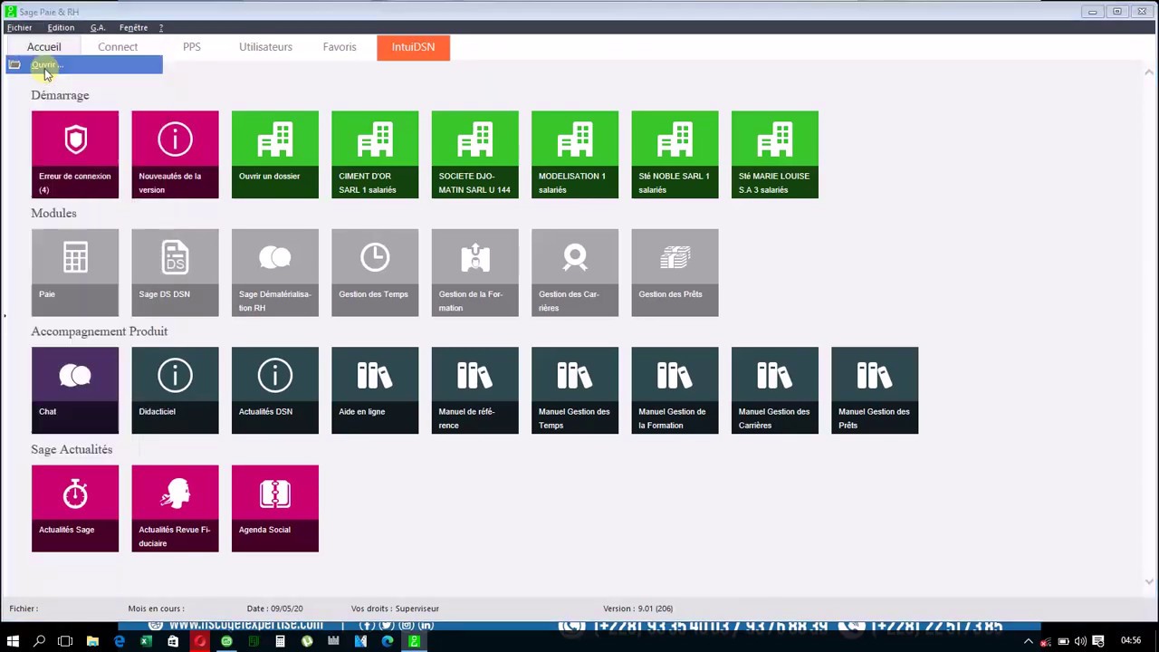The image size is (1159, 652).
Task: Click the page scroll-up arrow at right edge
Action: click(x=1149, y=71)
